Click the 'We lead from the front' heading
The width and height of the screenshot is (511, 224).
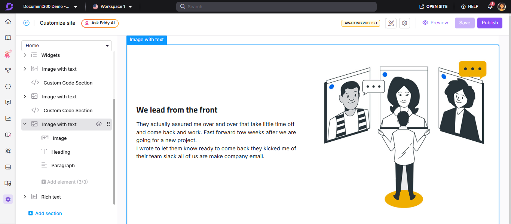(x=177, y=110)
